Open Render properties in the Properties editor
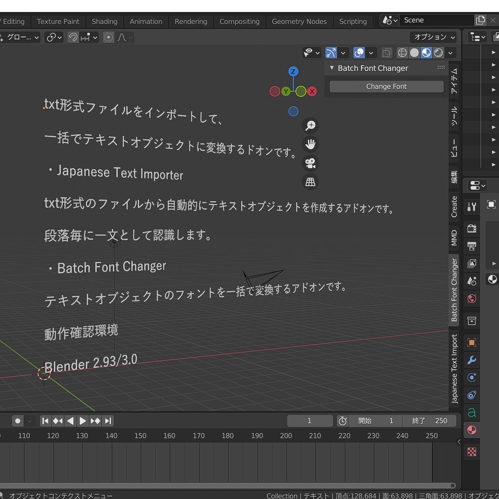This screenshot has height=499, width=499. (x=472, y=229)
